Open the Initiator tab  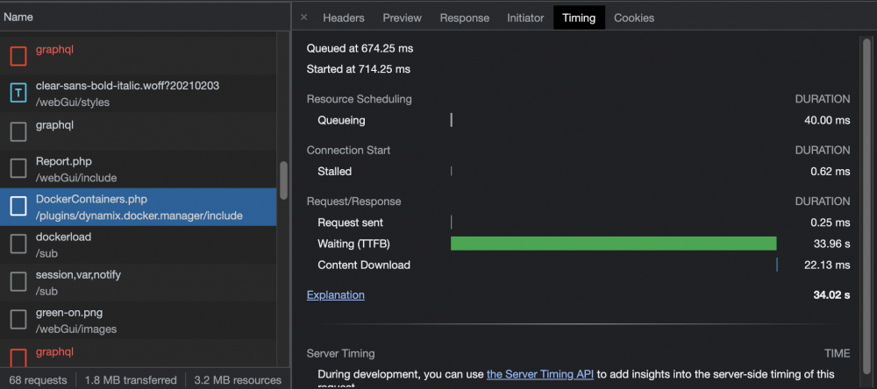pos(525,18)
